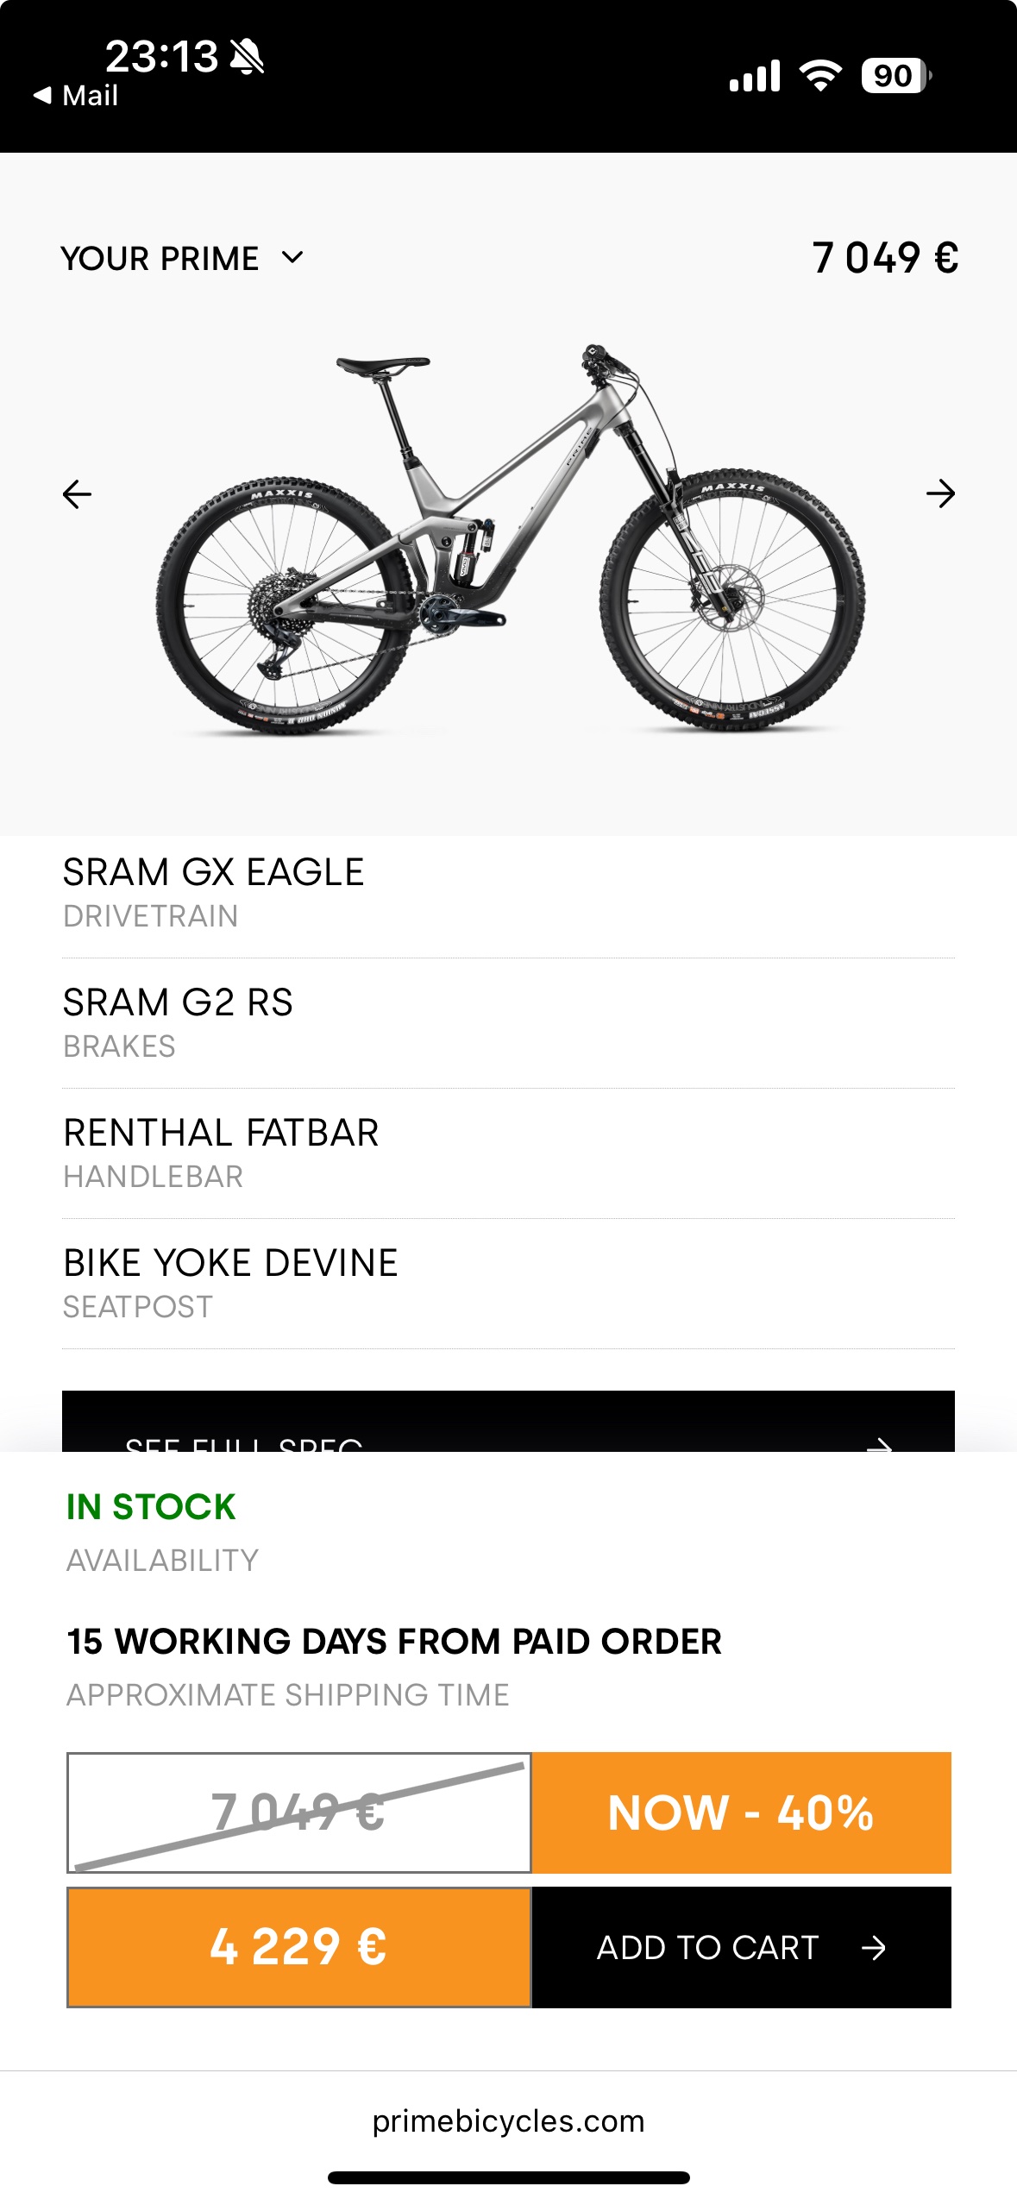Open the Bike Yoke Devine seatpost item
Screen dimensions: 1017x2205
[507, 1284]
